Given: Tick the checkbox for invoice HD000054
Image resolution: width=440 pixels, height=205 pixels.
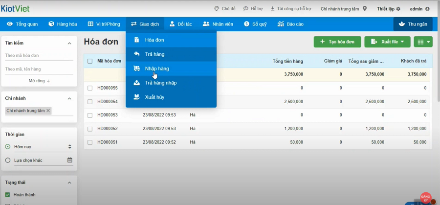Looking at the screenshot, I should point(90,102).
